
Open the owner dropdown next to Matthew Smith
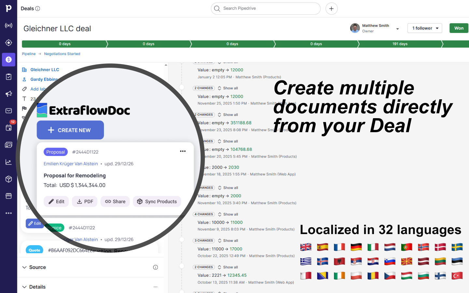click(398, 28)
